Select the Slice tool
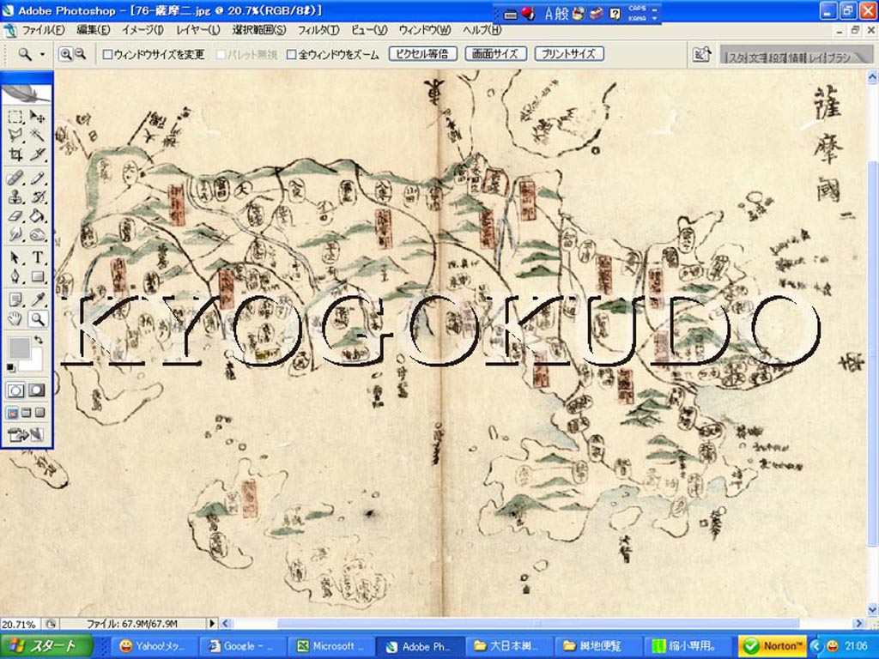The height and width of the screenshot is (659, 879). 37,154
